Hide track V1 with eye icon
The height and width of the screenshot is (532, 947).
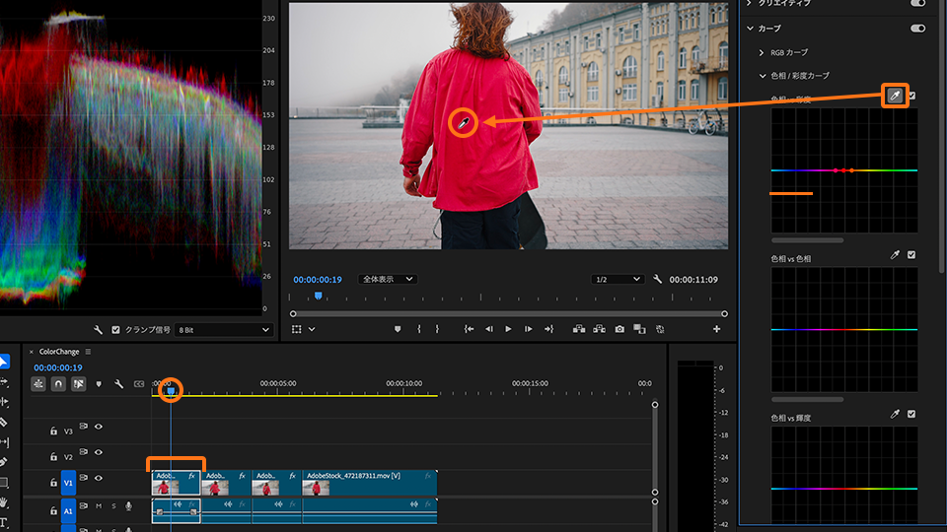pos(99,479)
